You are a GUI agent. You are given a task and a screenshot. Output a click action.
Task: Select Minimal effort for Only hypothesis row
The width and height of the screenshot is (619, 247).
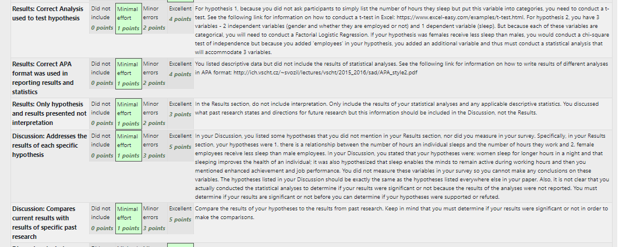tap(129, 114)
